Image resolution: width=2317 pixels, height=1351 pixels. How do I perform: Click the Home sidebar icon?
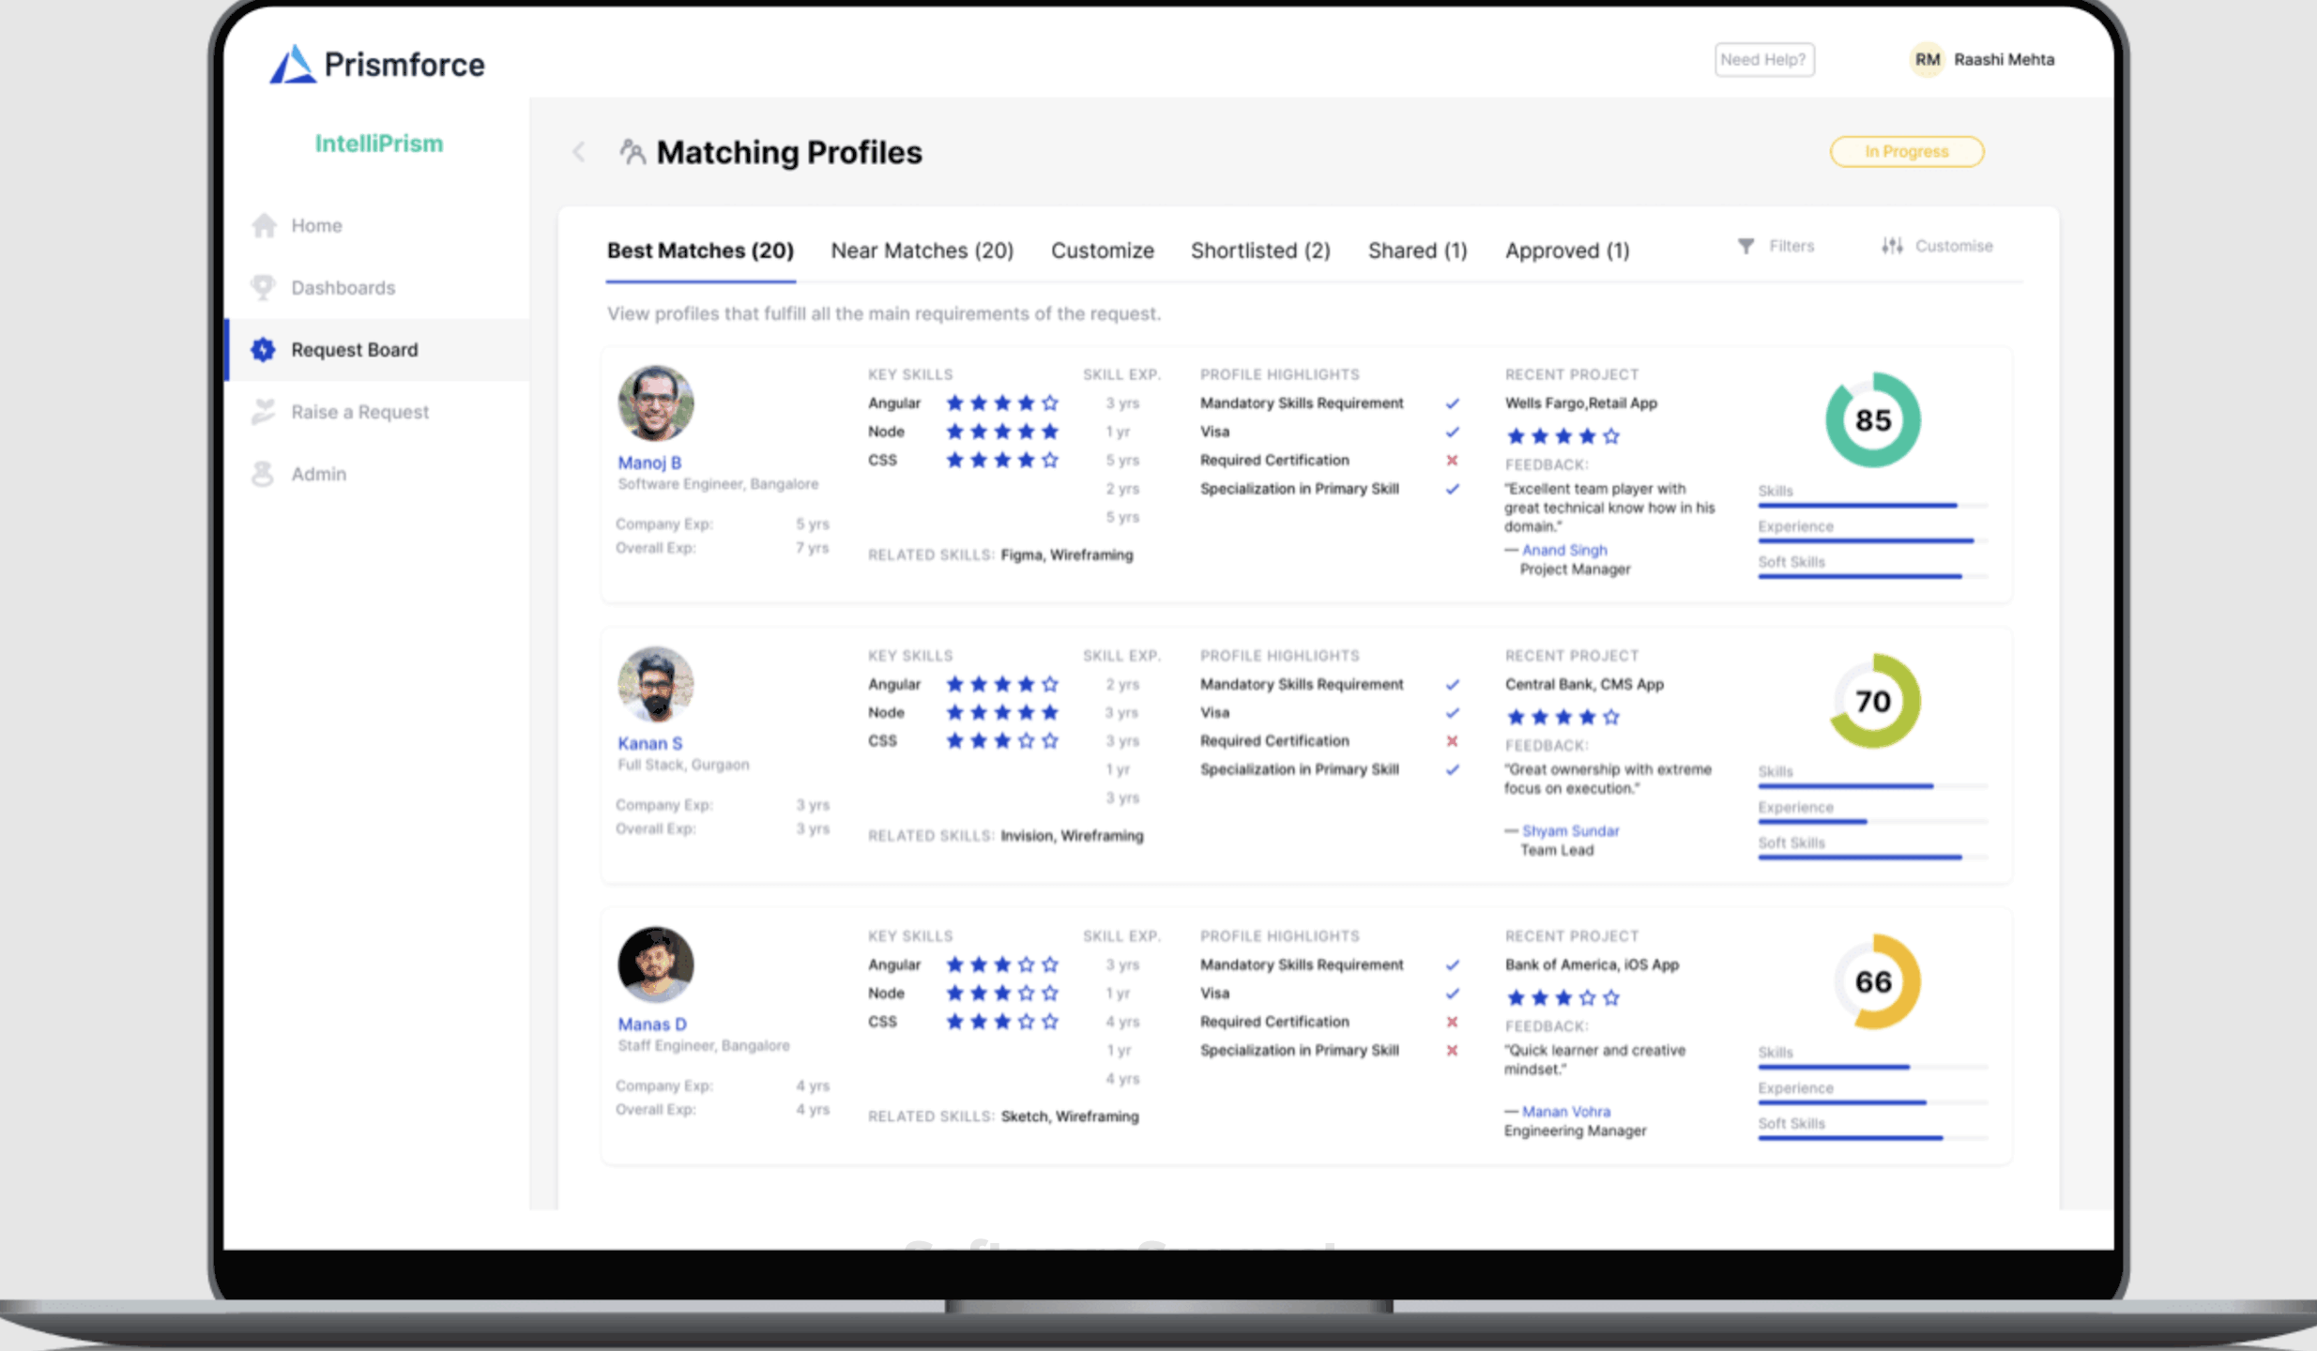pos(265,225)
